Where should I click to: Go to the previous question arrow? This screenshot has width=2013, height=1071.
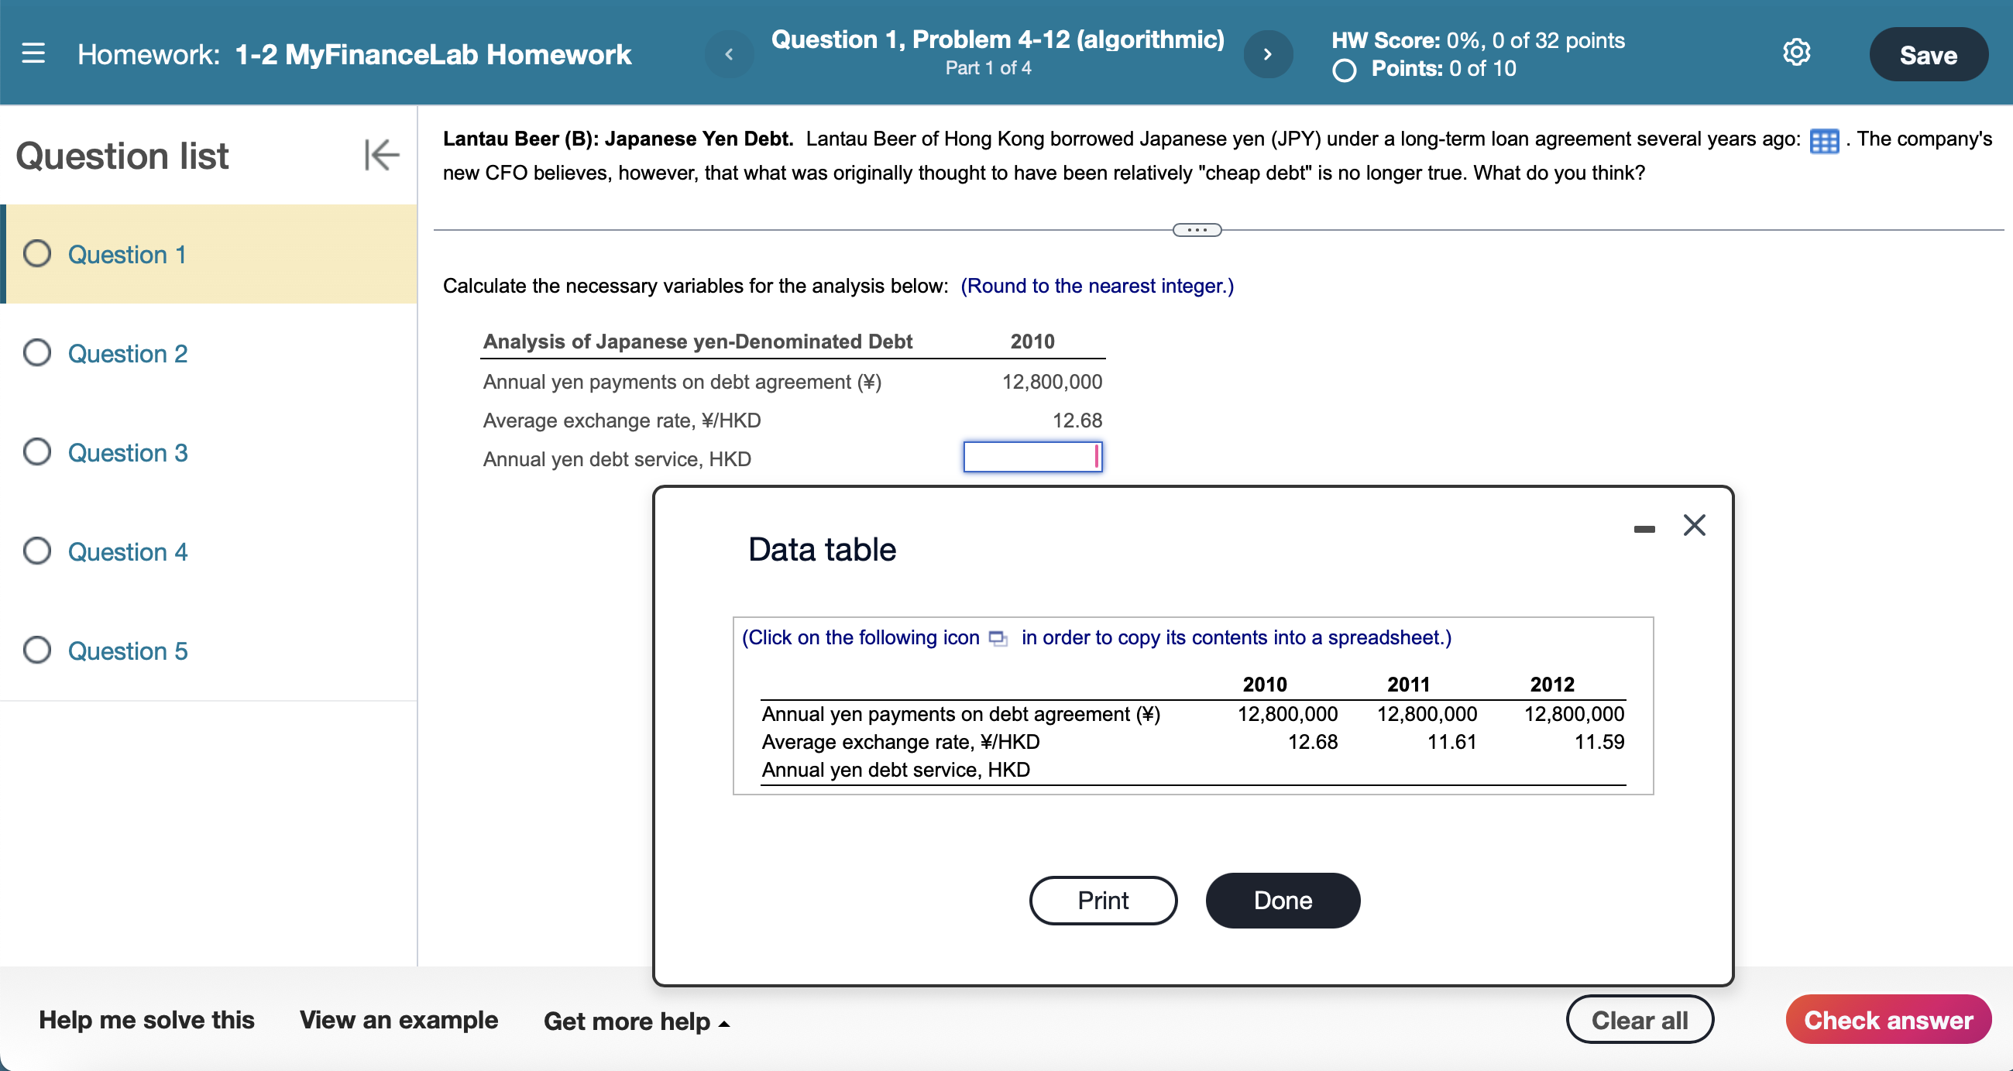728,54
